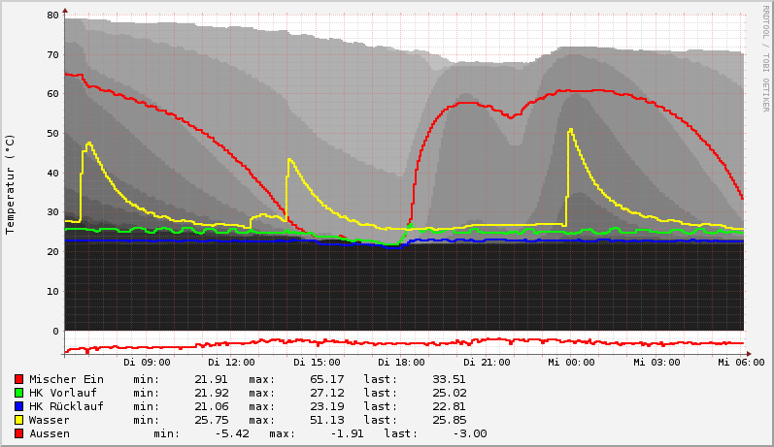Click the blue HK Rücklauf legend swatch
Viewport: 774px width, 447px height.
coord(18,406)
